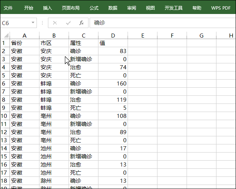This screenshot has width=236, height=189.
Task: Select row 10 header
Action: pos(5,116)
